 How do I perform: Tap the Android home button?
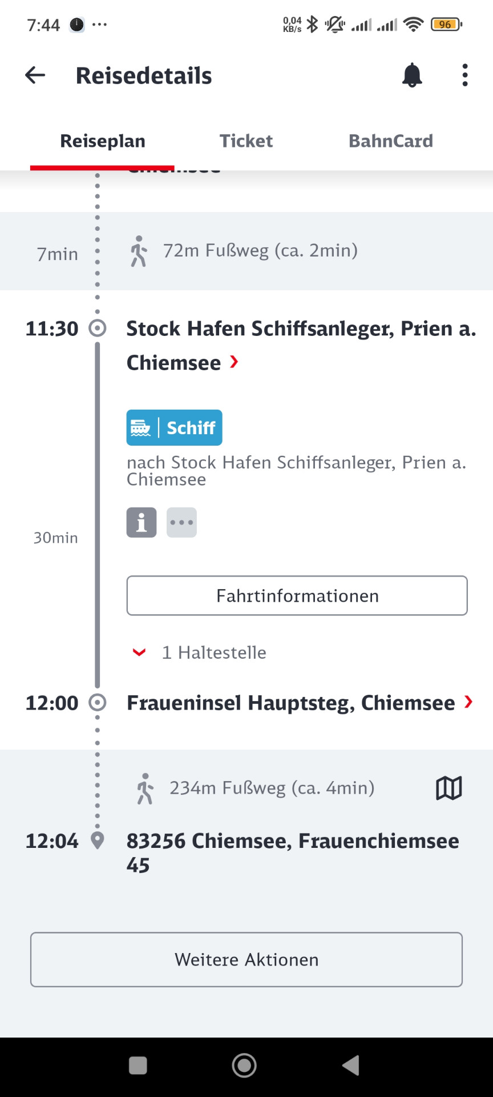[244, 1065]
